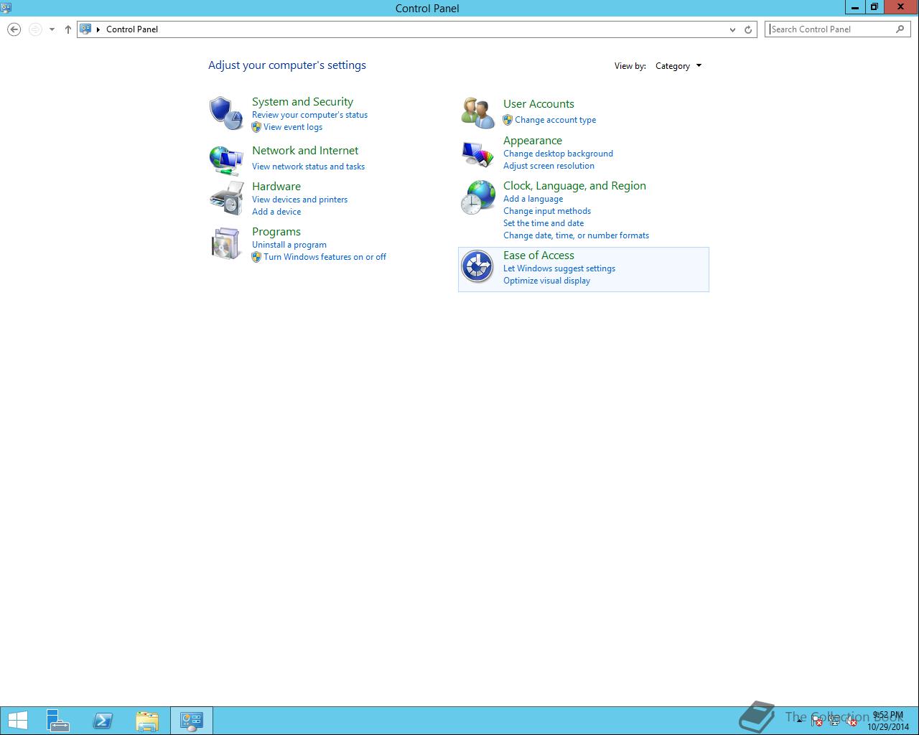Open the Network and Internet globe icon
Screen dimensions: 919x735
pyautogui.click(x=226, y=159)
